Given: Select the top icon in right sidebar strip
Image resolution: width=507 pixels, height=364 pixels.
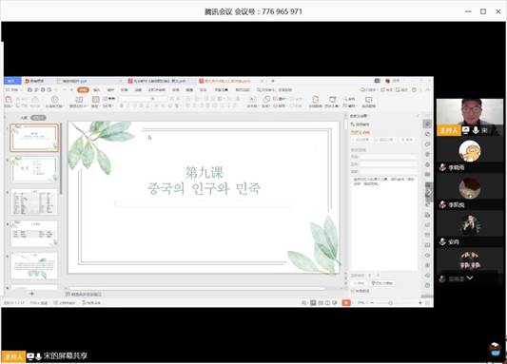Looking at the screenshot, I should 427,124.
